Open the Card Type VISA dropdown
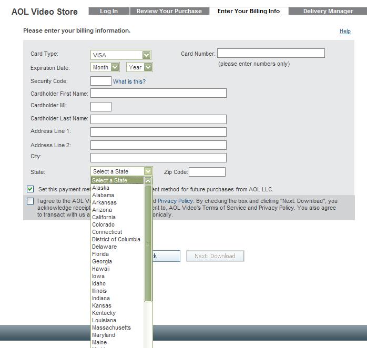Image resolution: width=367 pixels, height=348 pixels. [x=120, y=55]
